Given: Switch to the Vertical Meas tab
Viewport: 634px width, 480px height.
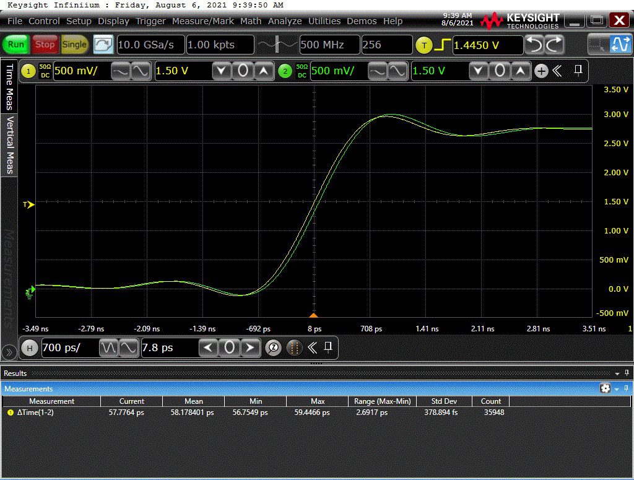Looking at the screenshot, I should (9, 145).
